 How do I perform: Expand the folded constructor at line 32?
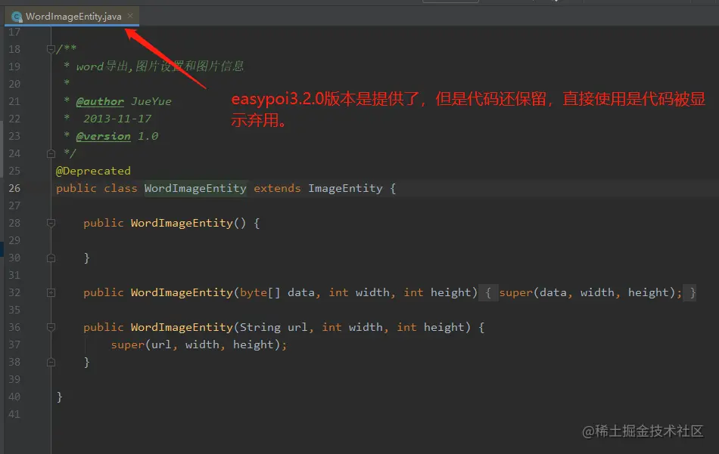pyautogui.click(x=51, y=292)
